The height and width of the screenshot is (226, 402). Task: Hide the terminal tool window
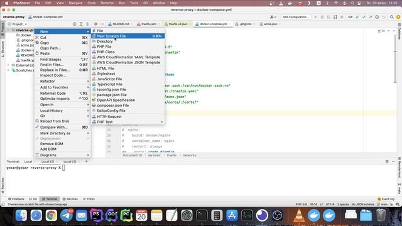coord(394,161)
